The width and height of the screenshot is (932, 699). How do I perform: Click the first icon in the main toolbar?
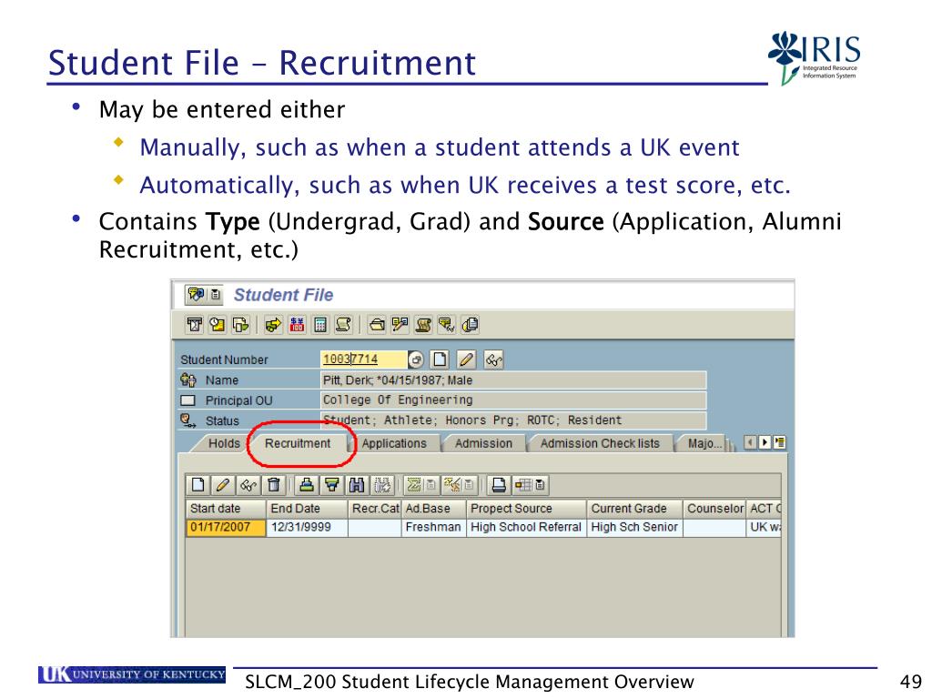tap(195, 325)
